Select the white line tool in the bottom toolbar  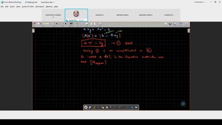120,107
